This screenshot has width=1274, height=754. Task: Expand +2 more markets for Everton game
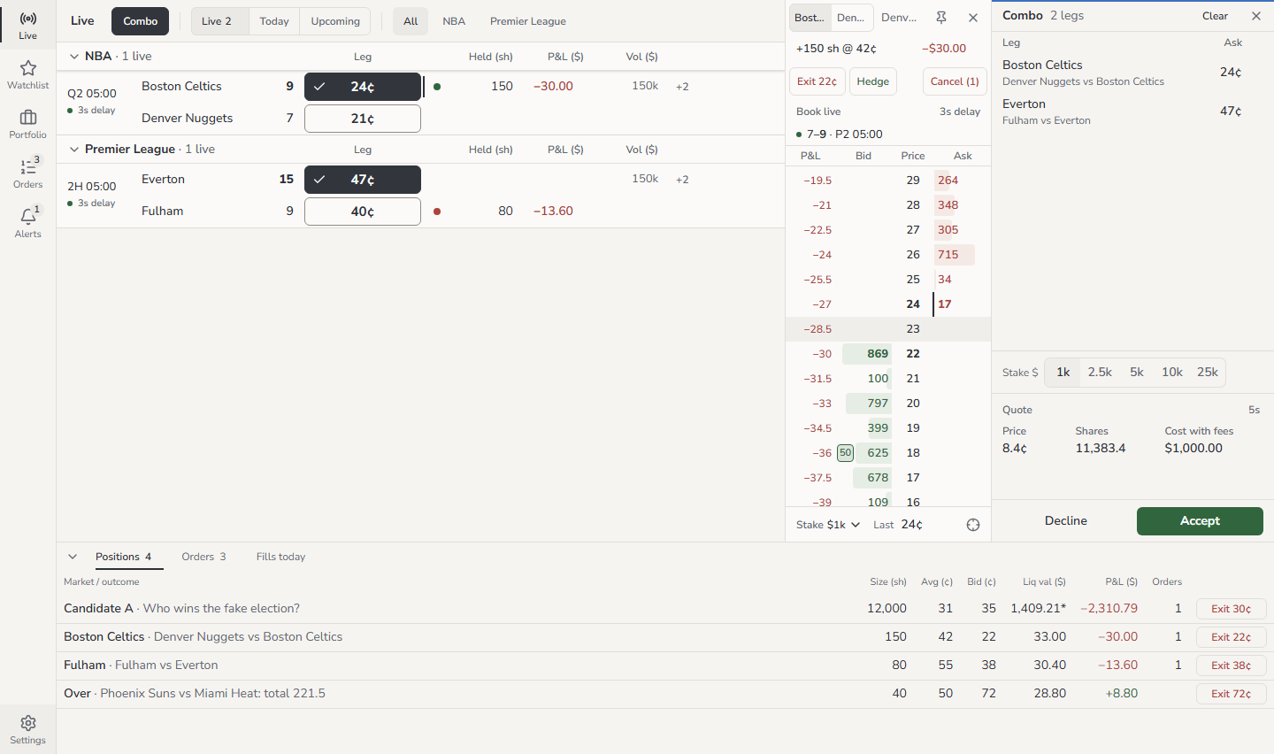(682, 180)
